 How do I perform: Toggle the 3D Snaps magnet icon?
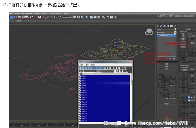[x=44, y=17]
